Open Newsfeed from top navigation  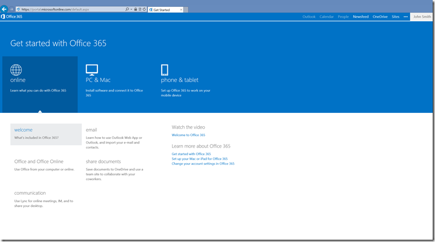(x=361, y=17)
